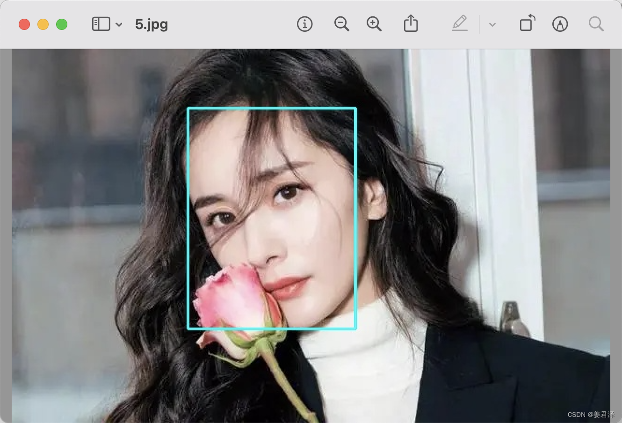622x423 pixels.
Task: Click the 5.jpg window title
Action: pyautogui.click(x=152, y=24)
